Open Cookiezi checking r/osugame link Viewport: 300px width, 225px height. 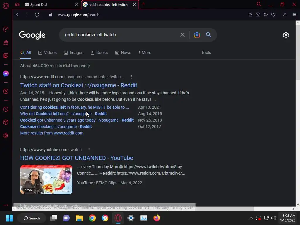click(x=56, y=127)
